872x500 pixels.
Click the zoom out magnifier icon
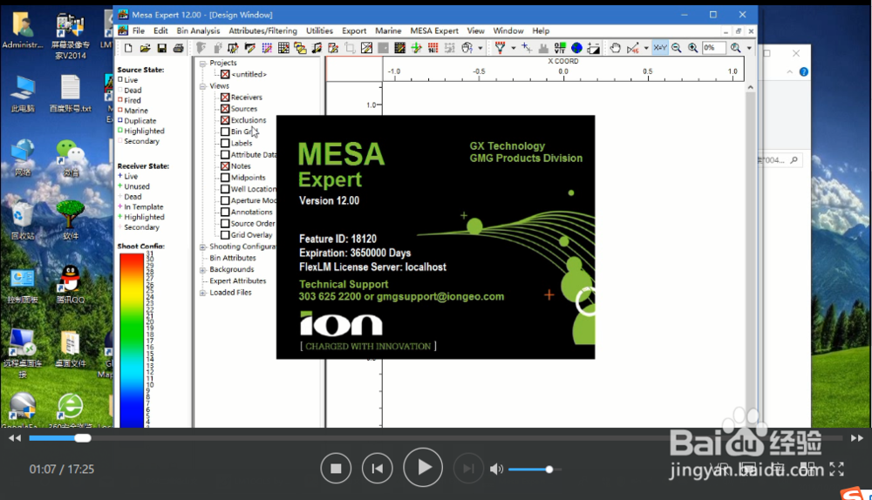pyautogui.click(x=677, y=48)
